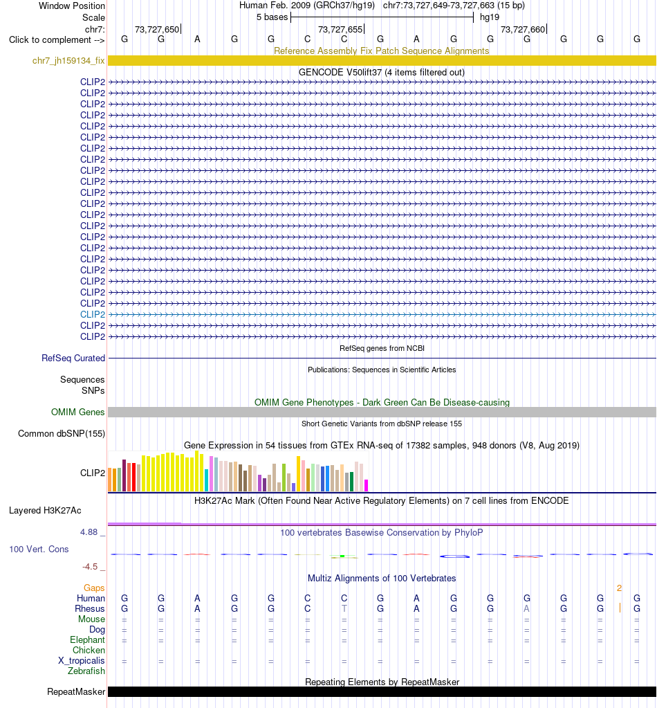Open 'Publications: Sequences in Scientific Articles' title
The height and width of the screenshot is (708, 657).
382,370
